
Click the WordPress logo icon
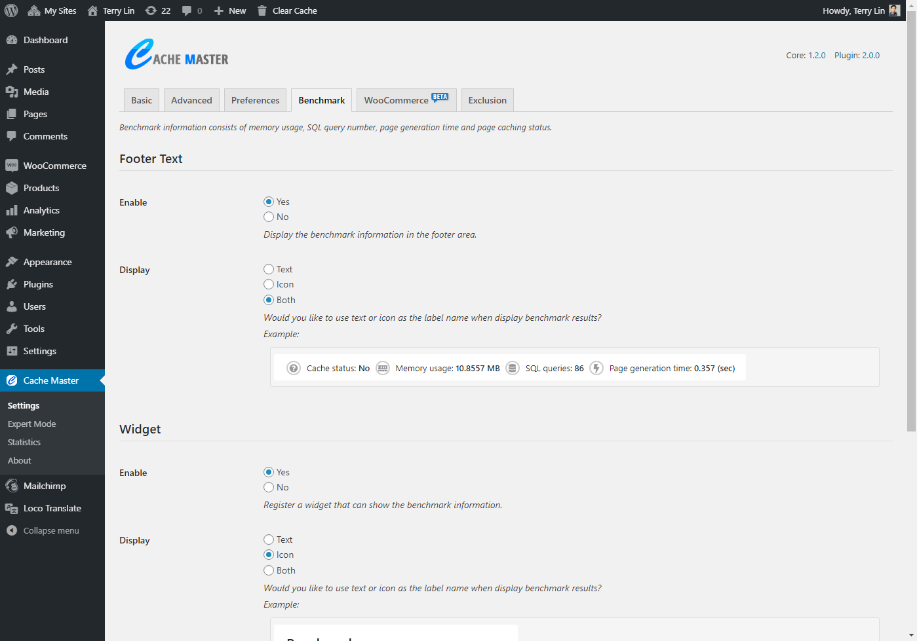11,10
